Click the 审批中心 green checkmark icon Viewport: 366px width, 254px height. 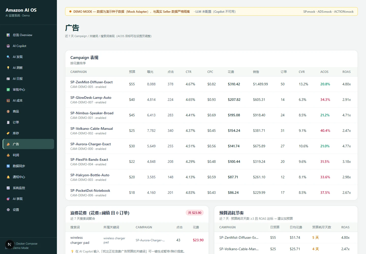click(8, 90)
